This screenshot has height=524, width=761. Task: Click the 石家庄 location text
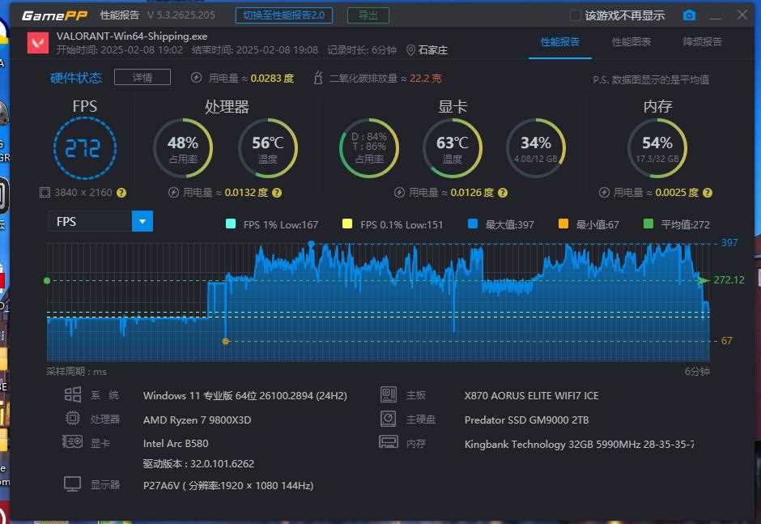(x=432, y=50)
